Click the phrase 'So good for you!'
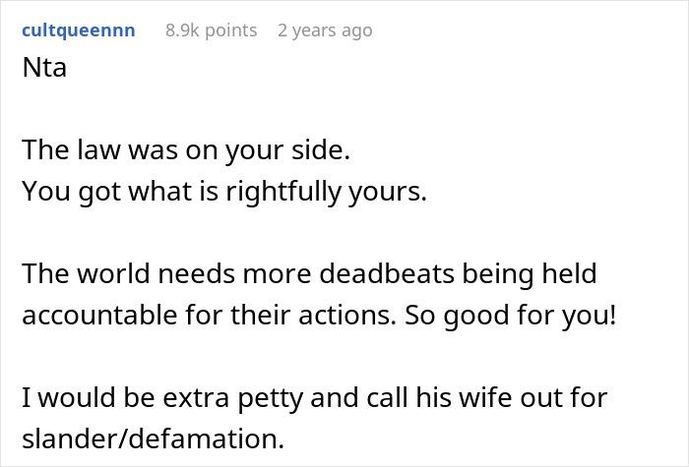The width and height of the screenshot is (689, 467). [x=510, y=315]
